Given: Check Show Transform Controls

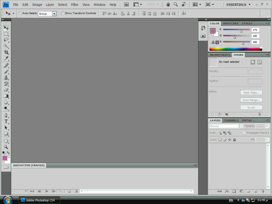Looking at the screenshot, I should click(62, 14).
